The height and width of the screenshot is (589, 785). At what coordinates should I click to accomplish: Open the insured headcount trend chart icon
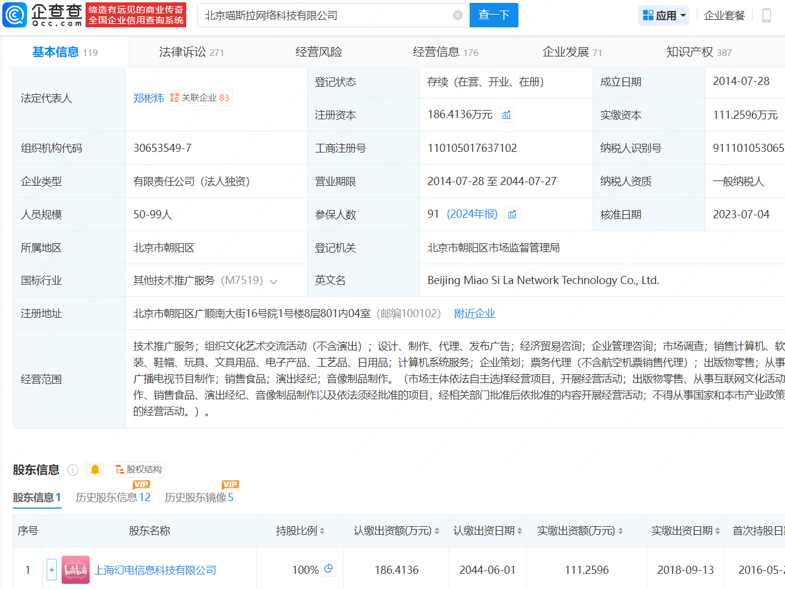512,215
